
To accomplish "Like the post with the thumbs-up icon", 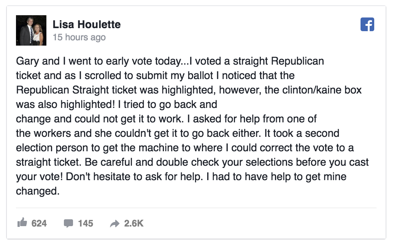I will [x=22, y=222].
